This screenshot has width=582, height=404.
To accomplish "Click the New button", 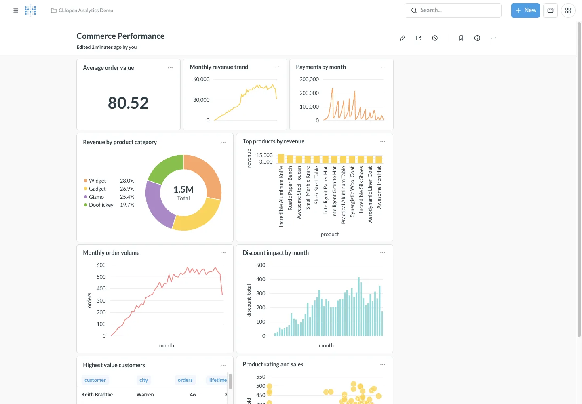I will [x=525, y=11].
